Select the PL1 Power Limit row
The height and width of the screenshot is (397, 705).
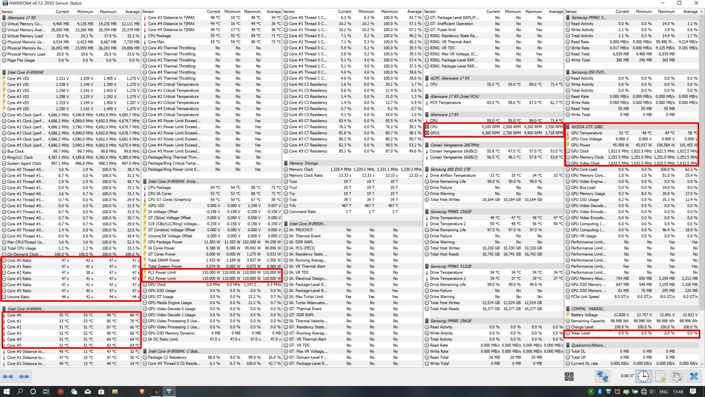tap(211, 272)
